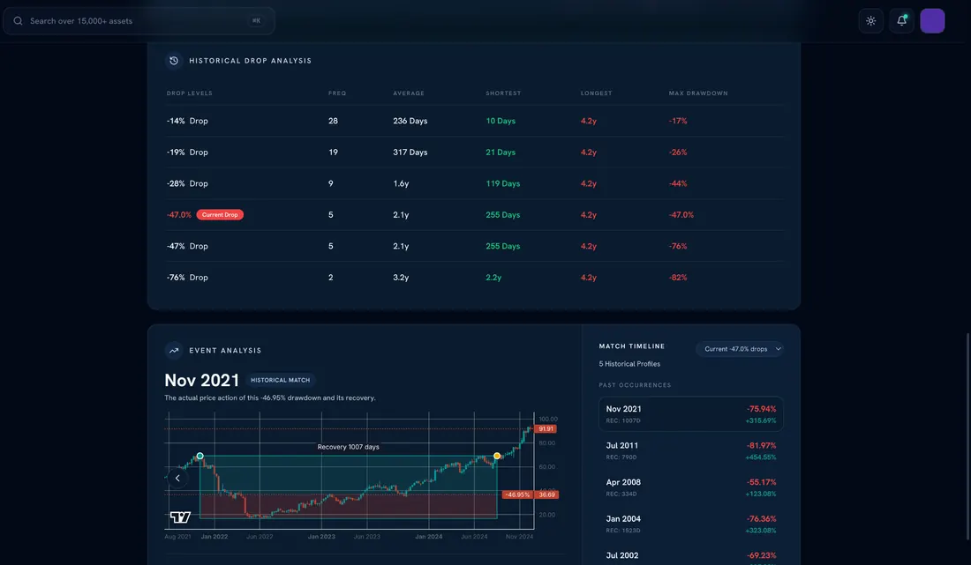Click the -81.97% drawdown value

(761, 446)
